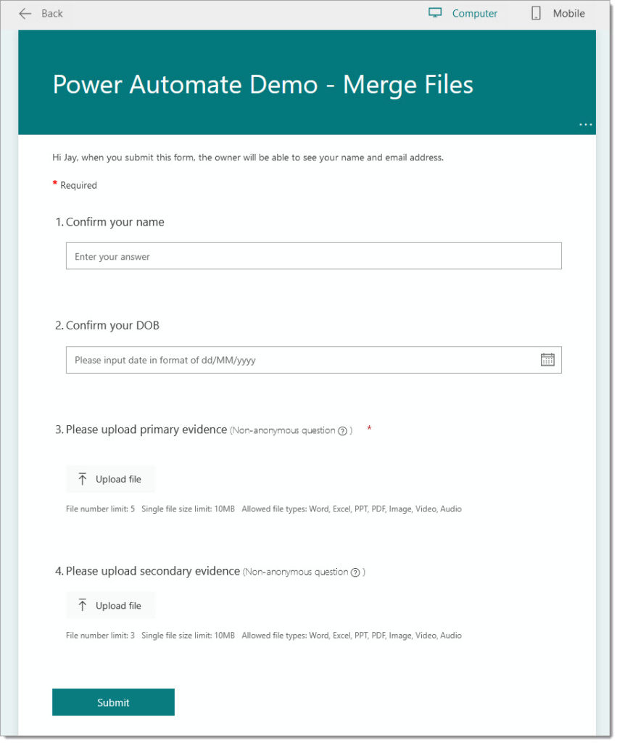Image resolution: width=617 pixels, height=743 pixels.
Task: Focus the Confirm your name answer field
Action: point(315,257)
